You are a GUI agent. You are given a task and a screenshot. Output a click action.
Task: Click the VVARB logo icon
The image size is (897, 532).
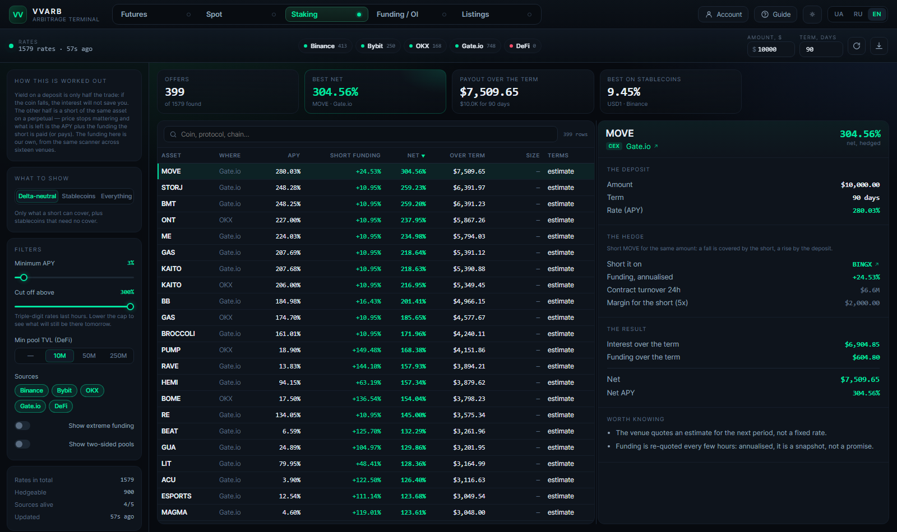pos(18,15)
